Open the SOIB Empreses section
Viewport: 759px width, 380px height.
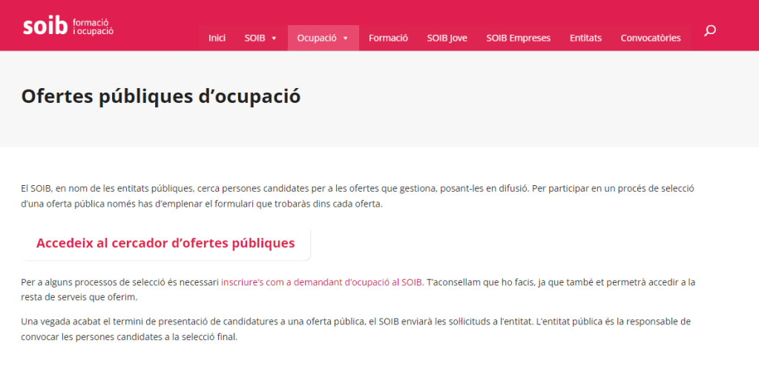click(518, 38)
